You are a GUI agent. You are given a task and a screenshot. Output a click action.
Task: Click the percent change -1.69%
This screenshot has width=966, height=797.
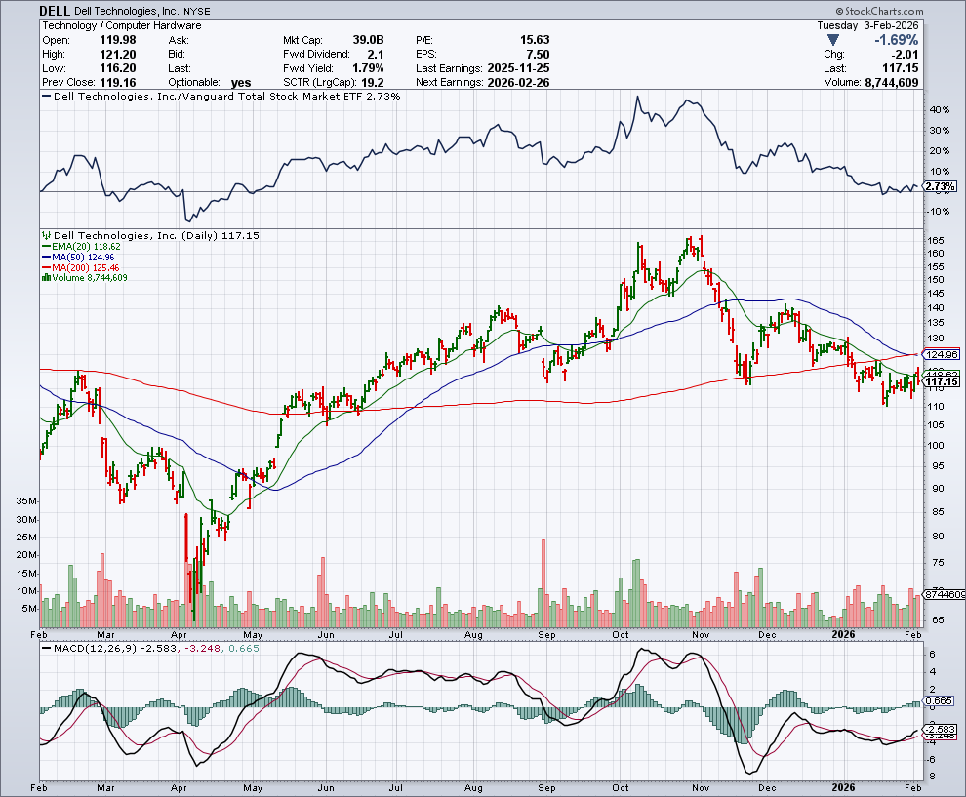tap(897, 40)
